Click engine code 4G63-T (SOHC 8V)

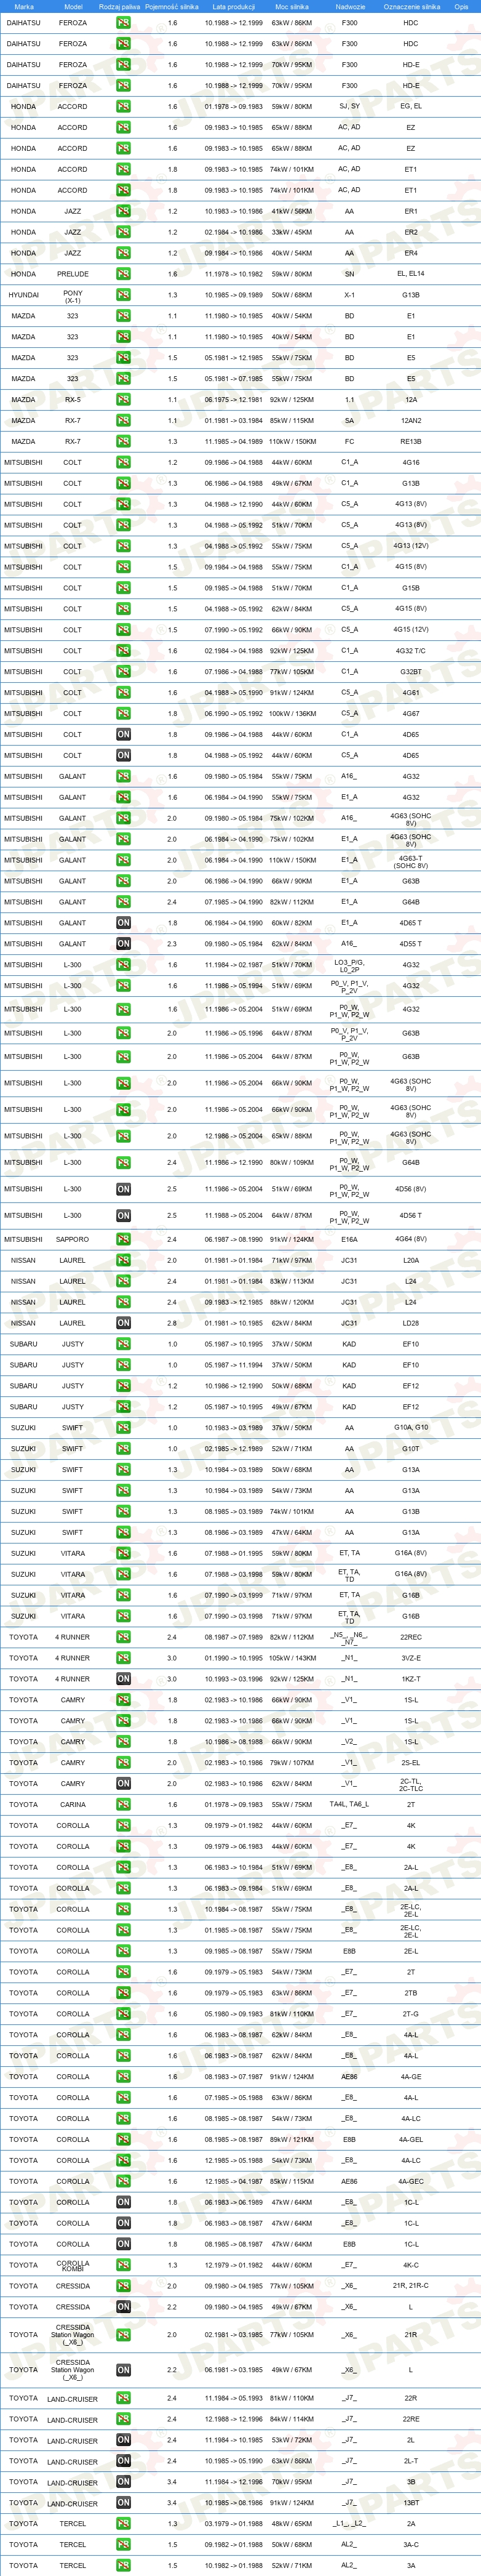pyautogui.click(x=411, y=861)
